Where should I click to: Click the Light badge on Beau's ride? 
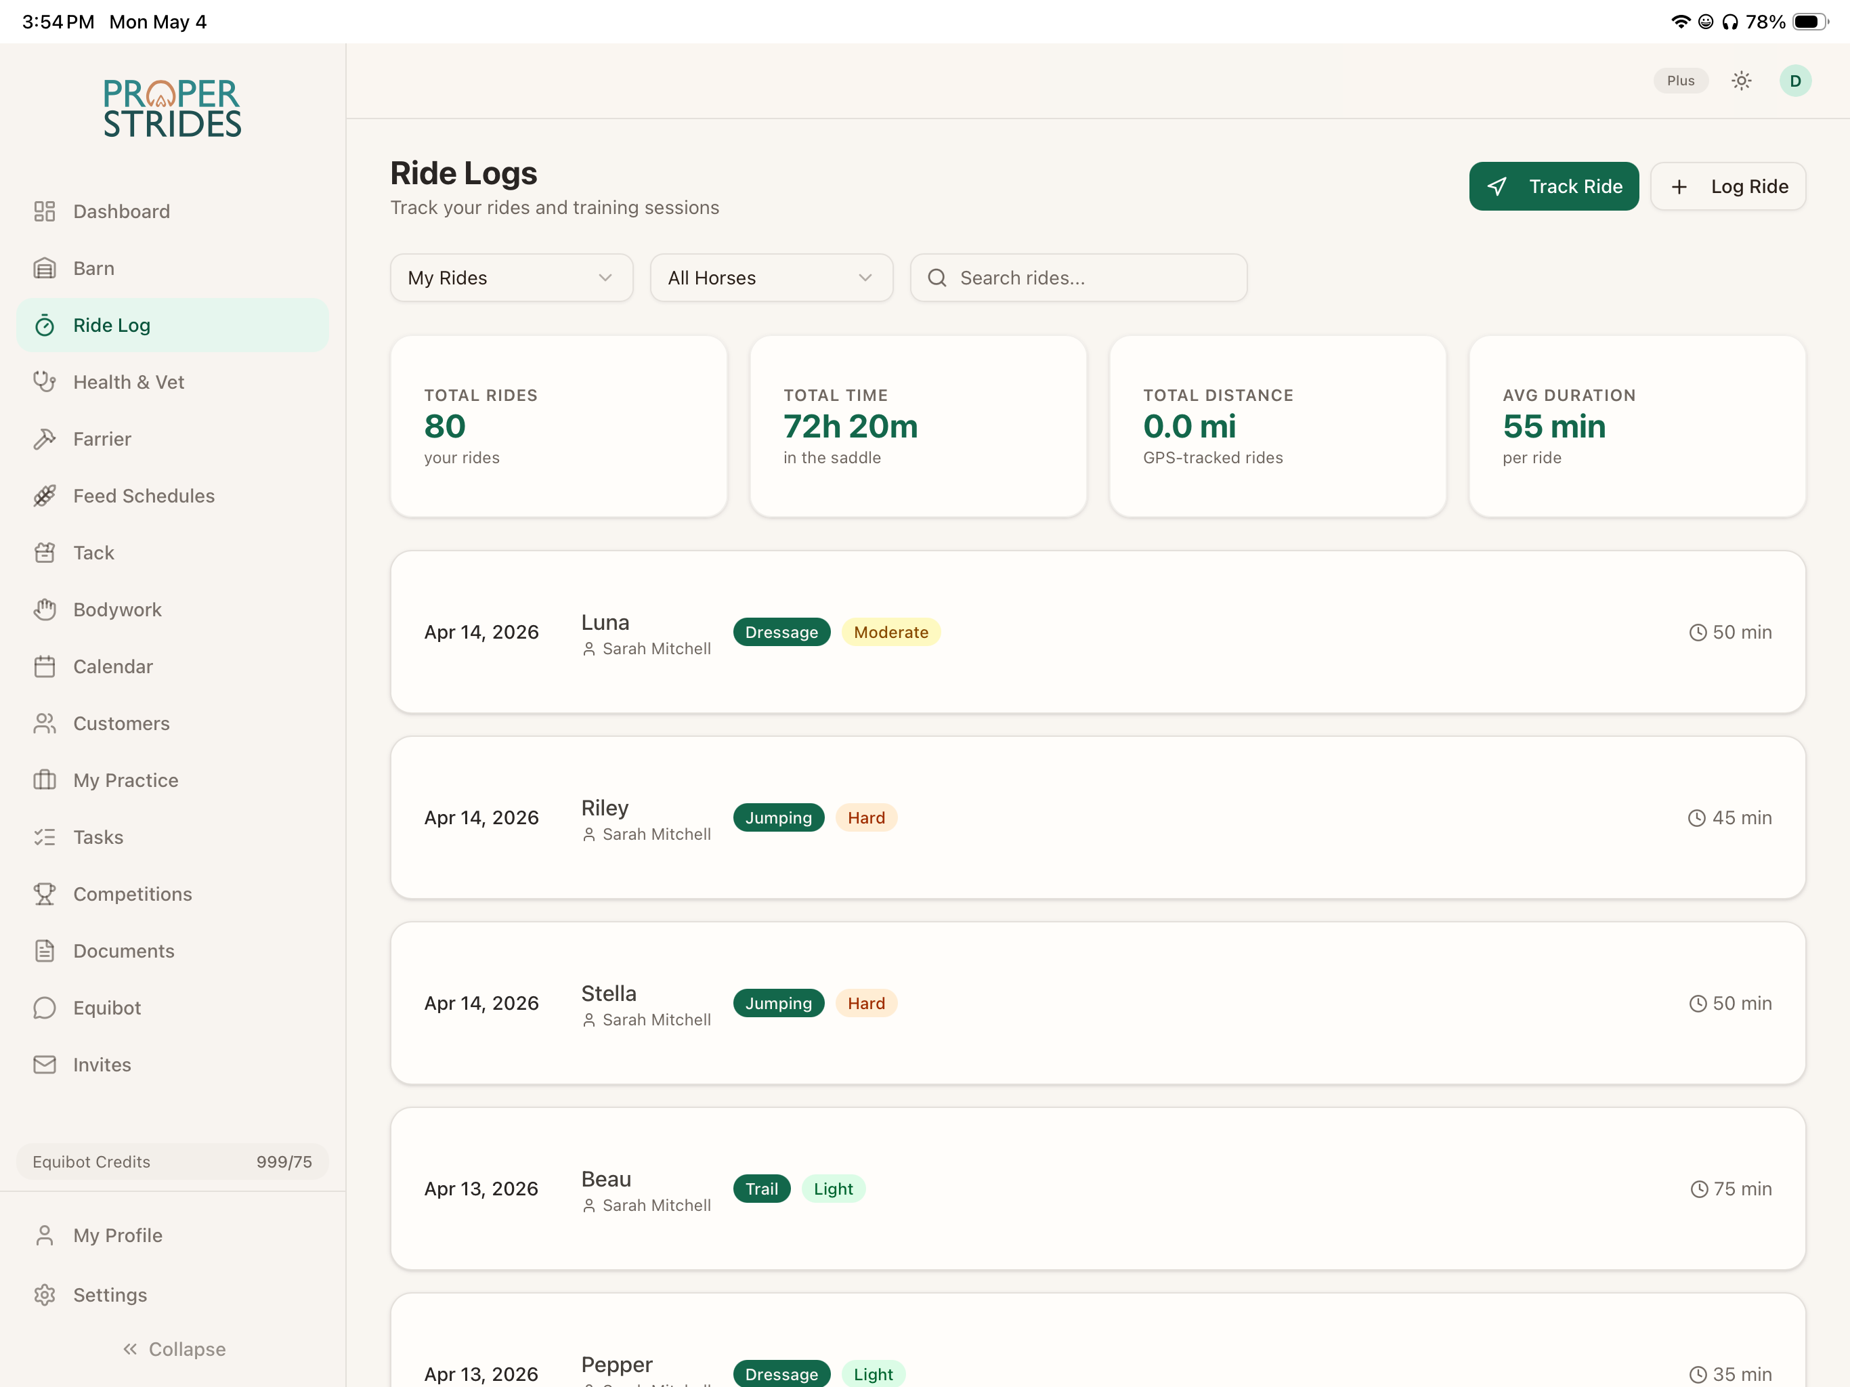(x=833, y=1189)
